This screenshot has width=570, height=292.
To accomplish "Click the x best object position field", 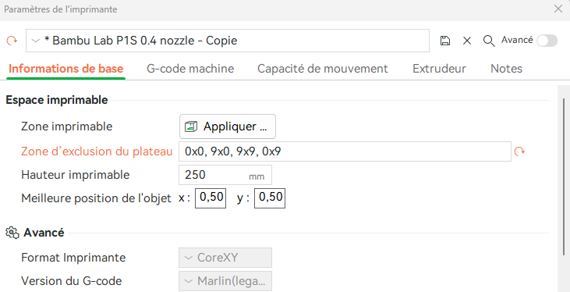I will click(211, 198).
